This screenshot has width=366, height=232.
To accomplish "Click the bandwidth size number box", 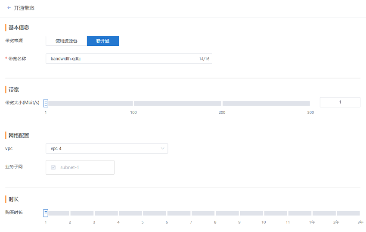I will pos(340,102).
